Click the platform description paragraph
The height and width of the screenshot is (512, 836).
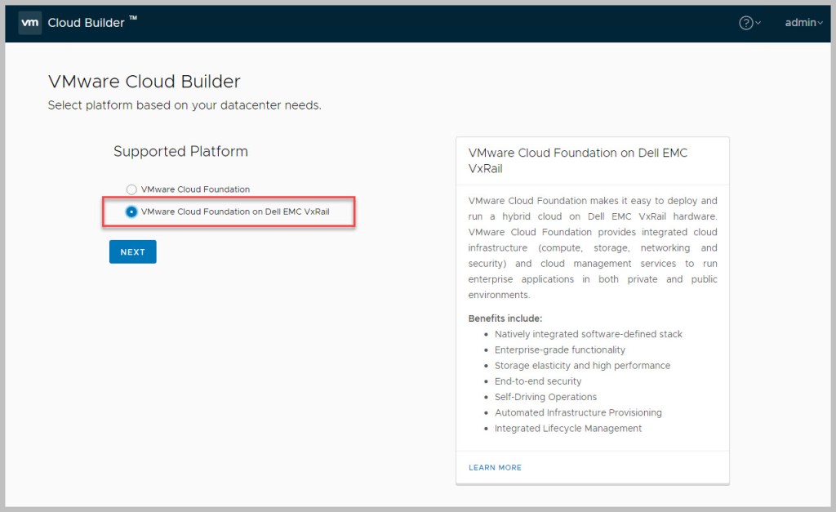(x=593, y=247)
